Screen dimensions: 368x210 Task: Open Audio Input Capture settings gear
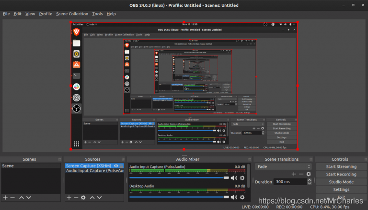(242, 178)
